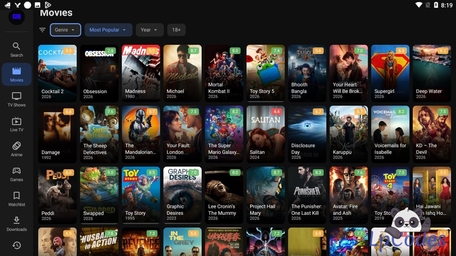
Task: Open the Peddi movie card
Action: [x=57, y=195]
